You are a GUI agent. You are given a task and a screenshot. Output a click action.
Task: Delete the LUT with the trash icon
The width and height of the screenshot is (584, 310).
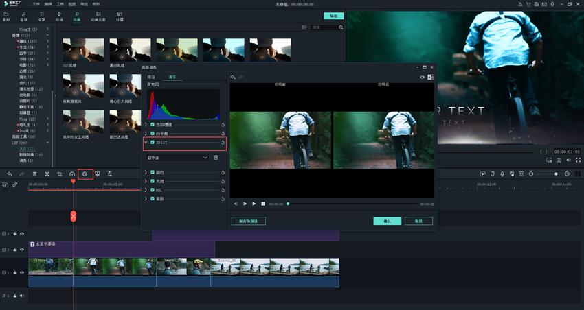point(216,158)
